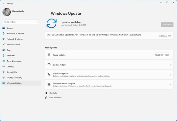Open System settings category
Viewport: 177px width, 121px height.
coord(21,28)
